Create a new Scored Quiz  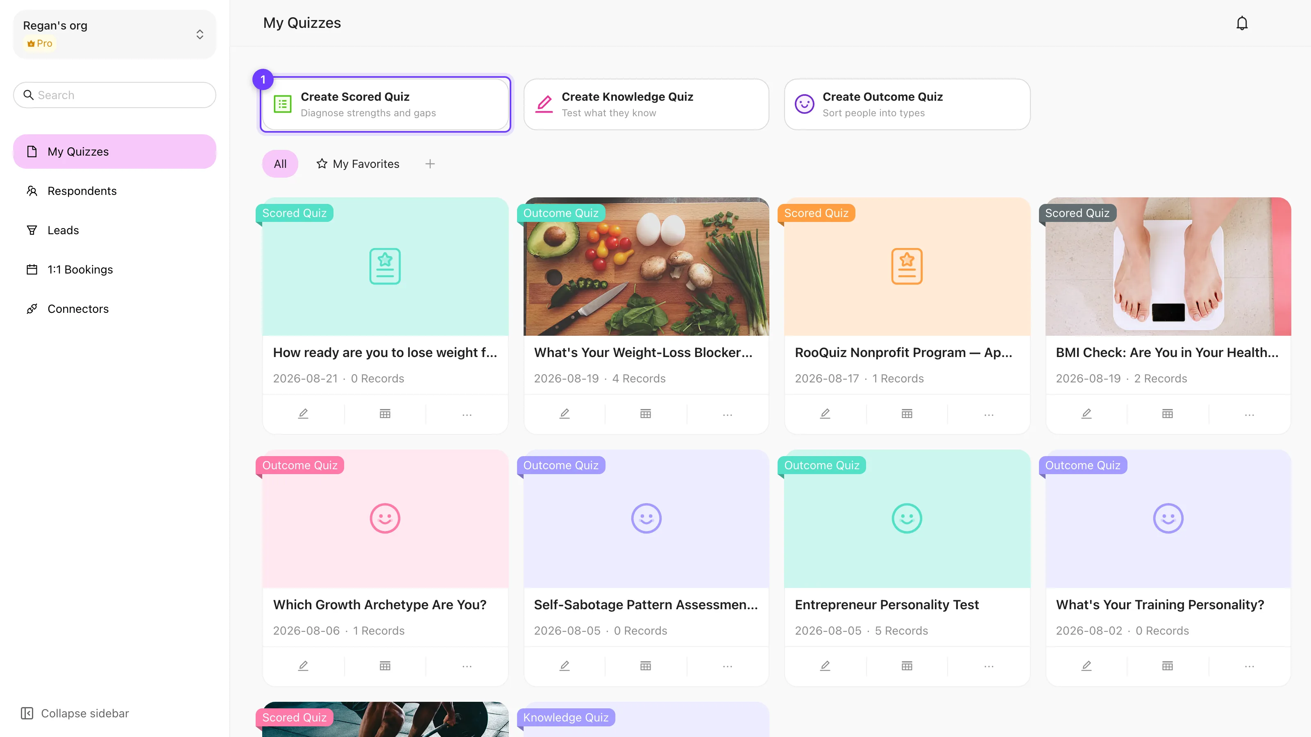tap(385, 104)
